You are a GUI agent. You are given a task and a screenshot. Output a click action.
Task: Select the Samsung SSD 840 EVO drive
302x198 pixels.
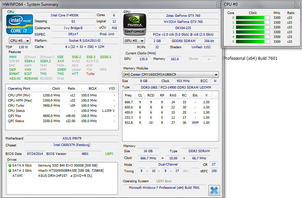pyautogui.click(x=62, y=166)
